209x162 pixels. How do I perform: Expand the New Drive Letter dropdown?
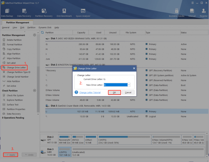(129, 85)
